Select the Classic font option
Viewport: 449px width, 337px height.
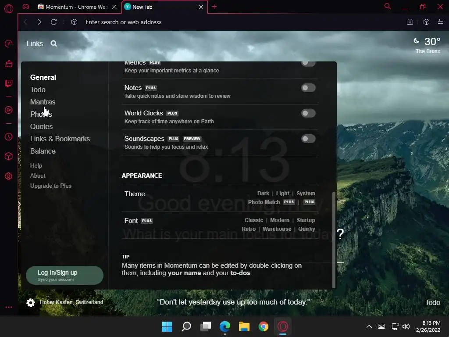[x=254, y=220]
